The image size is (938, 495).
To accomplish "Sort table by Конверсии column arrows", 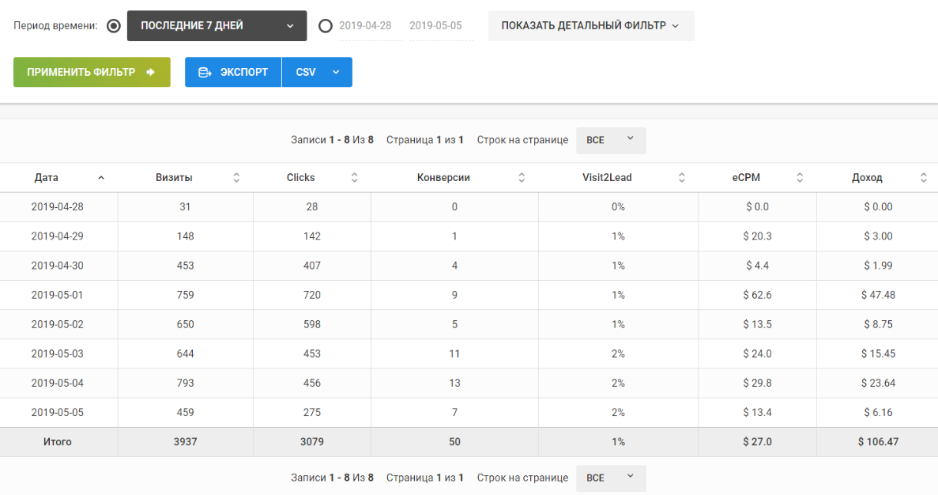I will [x=522, y=178].
